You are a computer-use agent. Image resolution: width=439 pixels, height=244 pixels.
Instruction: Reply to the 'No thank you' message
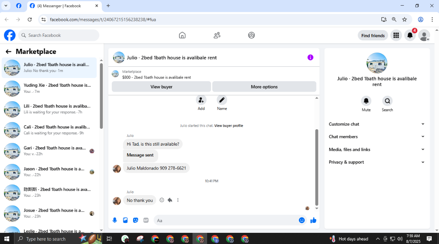[170, 200]
